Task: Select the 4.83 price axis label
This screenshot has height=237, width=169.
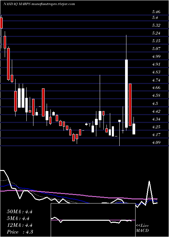Action: tap(156, 72)
